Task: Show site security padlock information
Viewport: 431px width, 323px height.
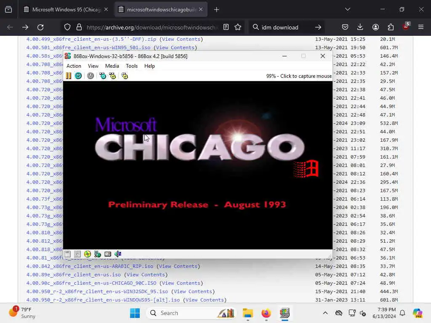Action: point(79,27)
